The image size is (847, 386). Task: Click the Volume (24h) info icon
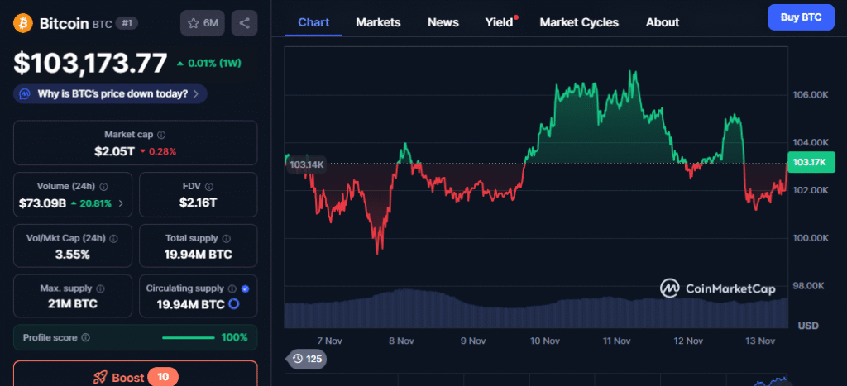(103, 187)
